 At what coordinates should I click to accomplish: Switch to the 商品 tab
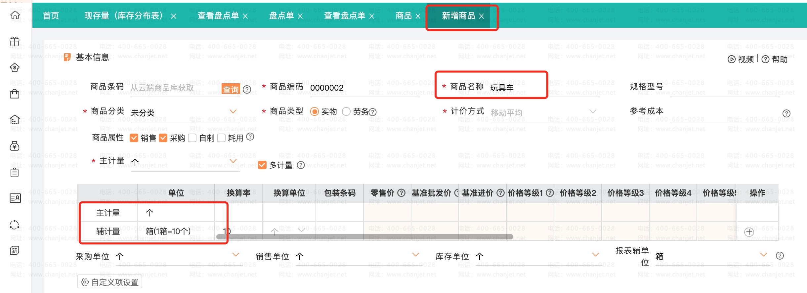[404, 16]
